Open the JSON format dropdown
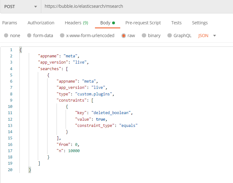 point(203,36)
